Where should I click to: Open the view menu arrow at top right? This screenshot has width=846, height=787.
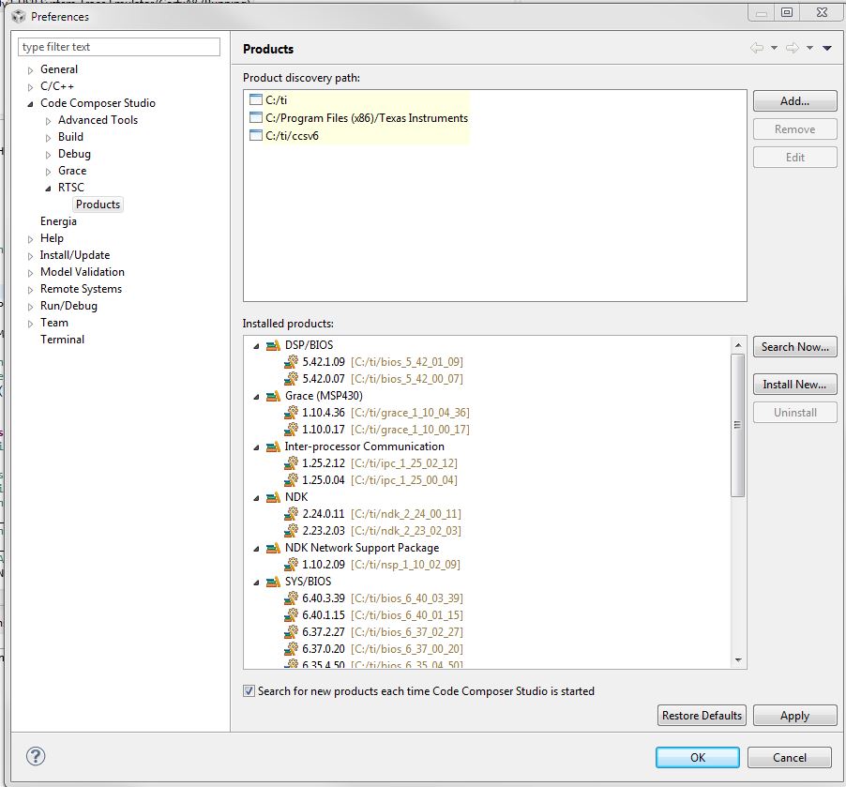pos(826,46)
